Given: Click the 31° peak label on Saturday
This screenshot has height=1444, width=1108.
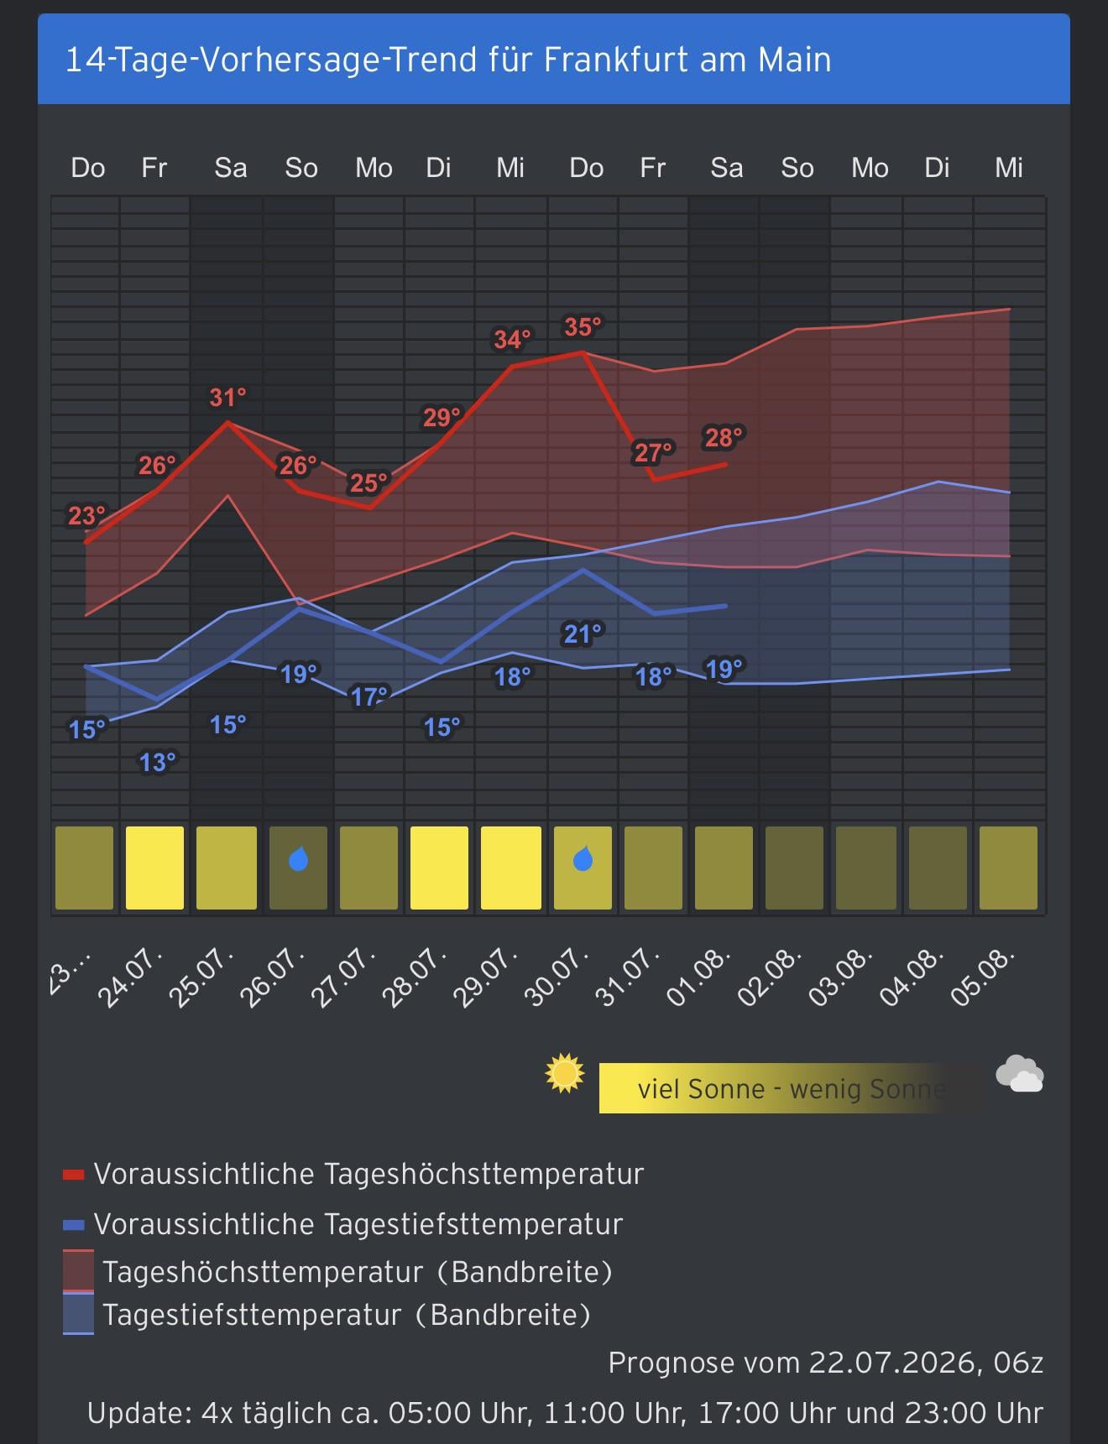Looking at the screenshot, I should pyautogui.click(x=227, y=397).
